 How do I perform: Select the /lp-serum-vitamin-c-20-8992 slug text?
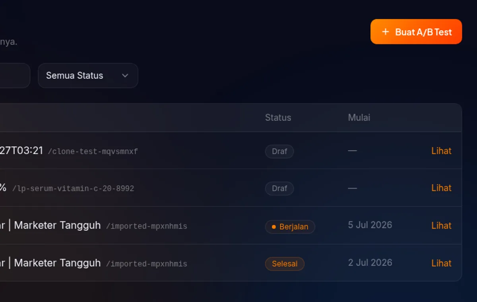pyautogui.click(x=73, y=189)
